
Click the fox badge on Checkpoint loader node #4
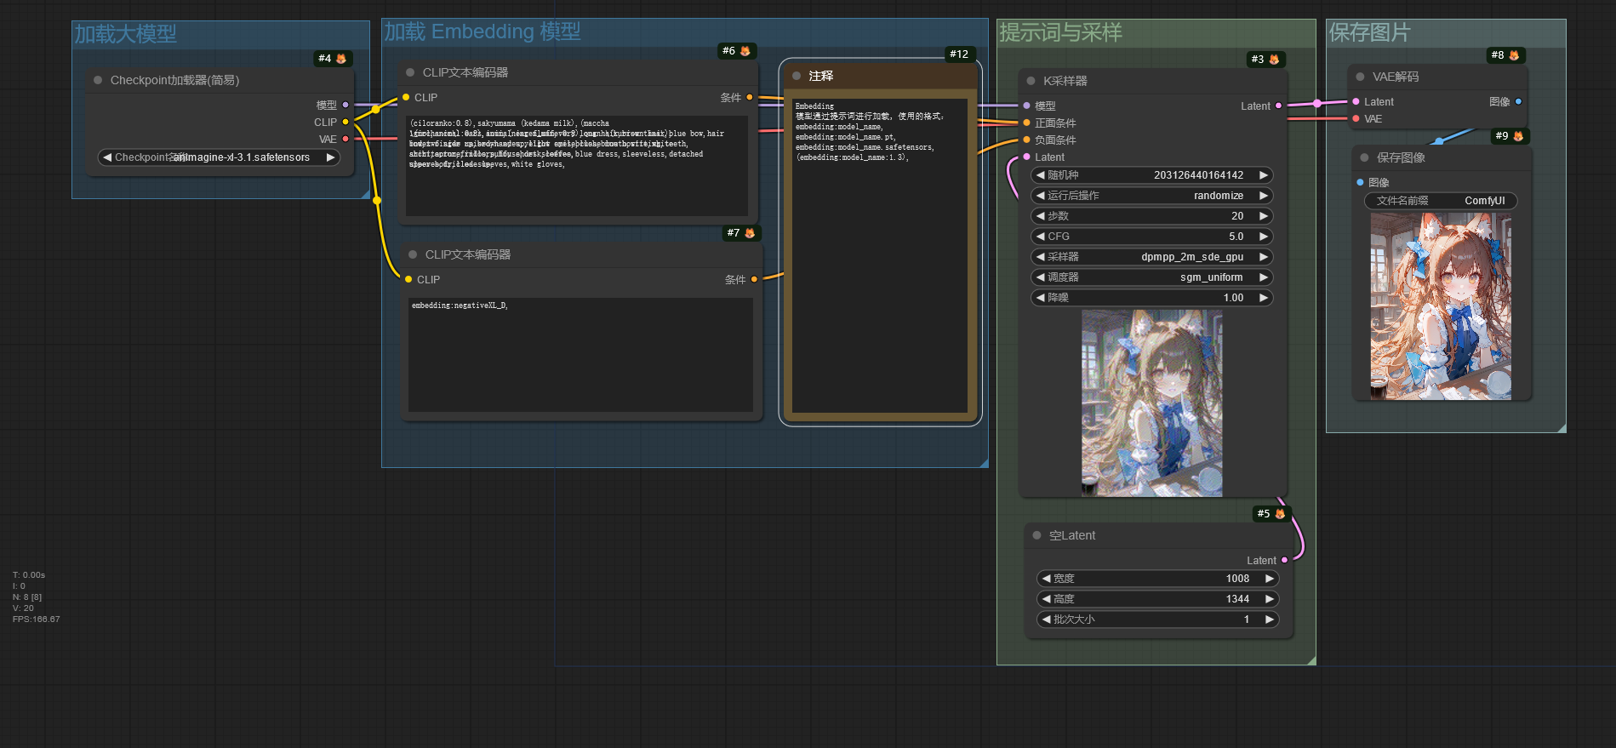coord(341,59)
